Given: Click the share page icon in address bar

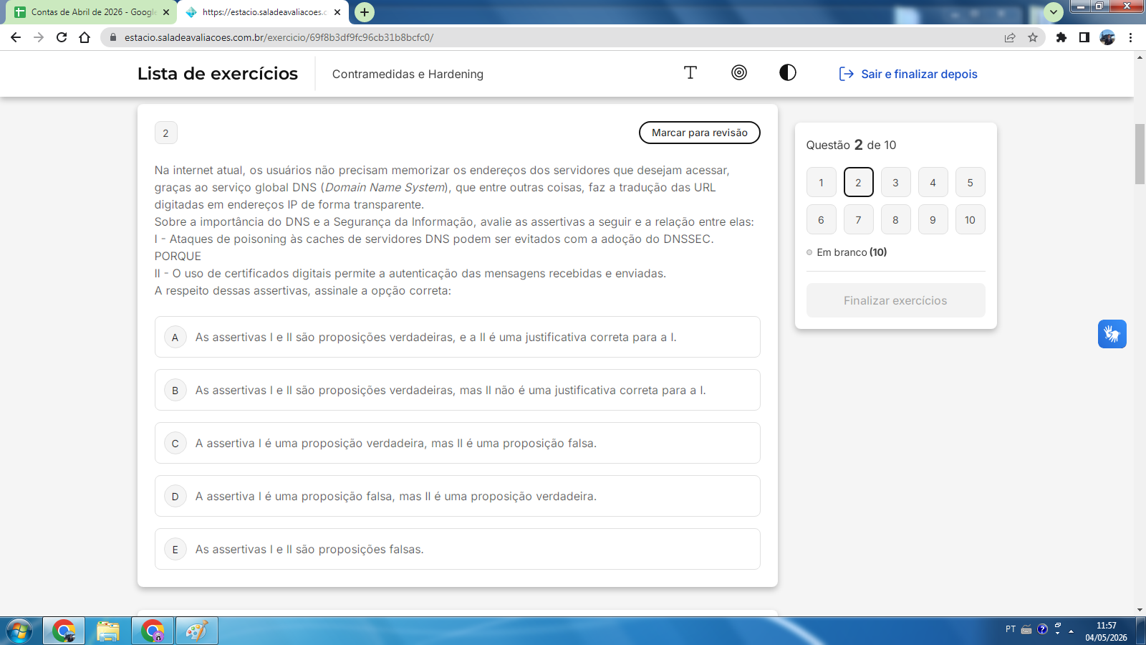Looking at the screenshot, I should click(x=1010, y=37).
